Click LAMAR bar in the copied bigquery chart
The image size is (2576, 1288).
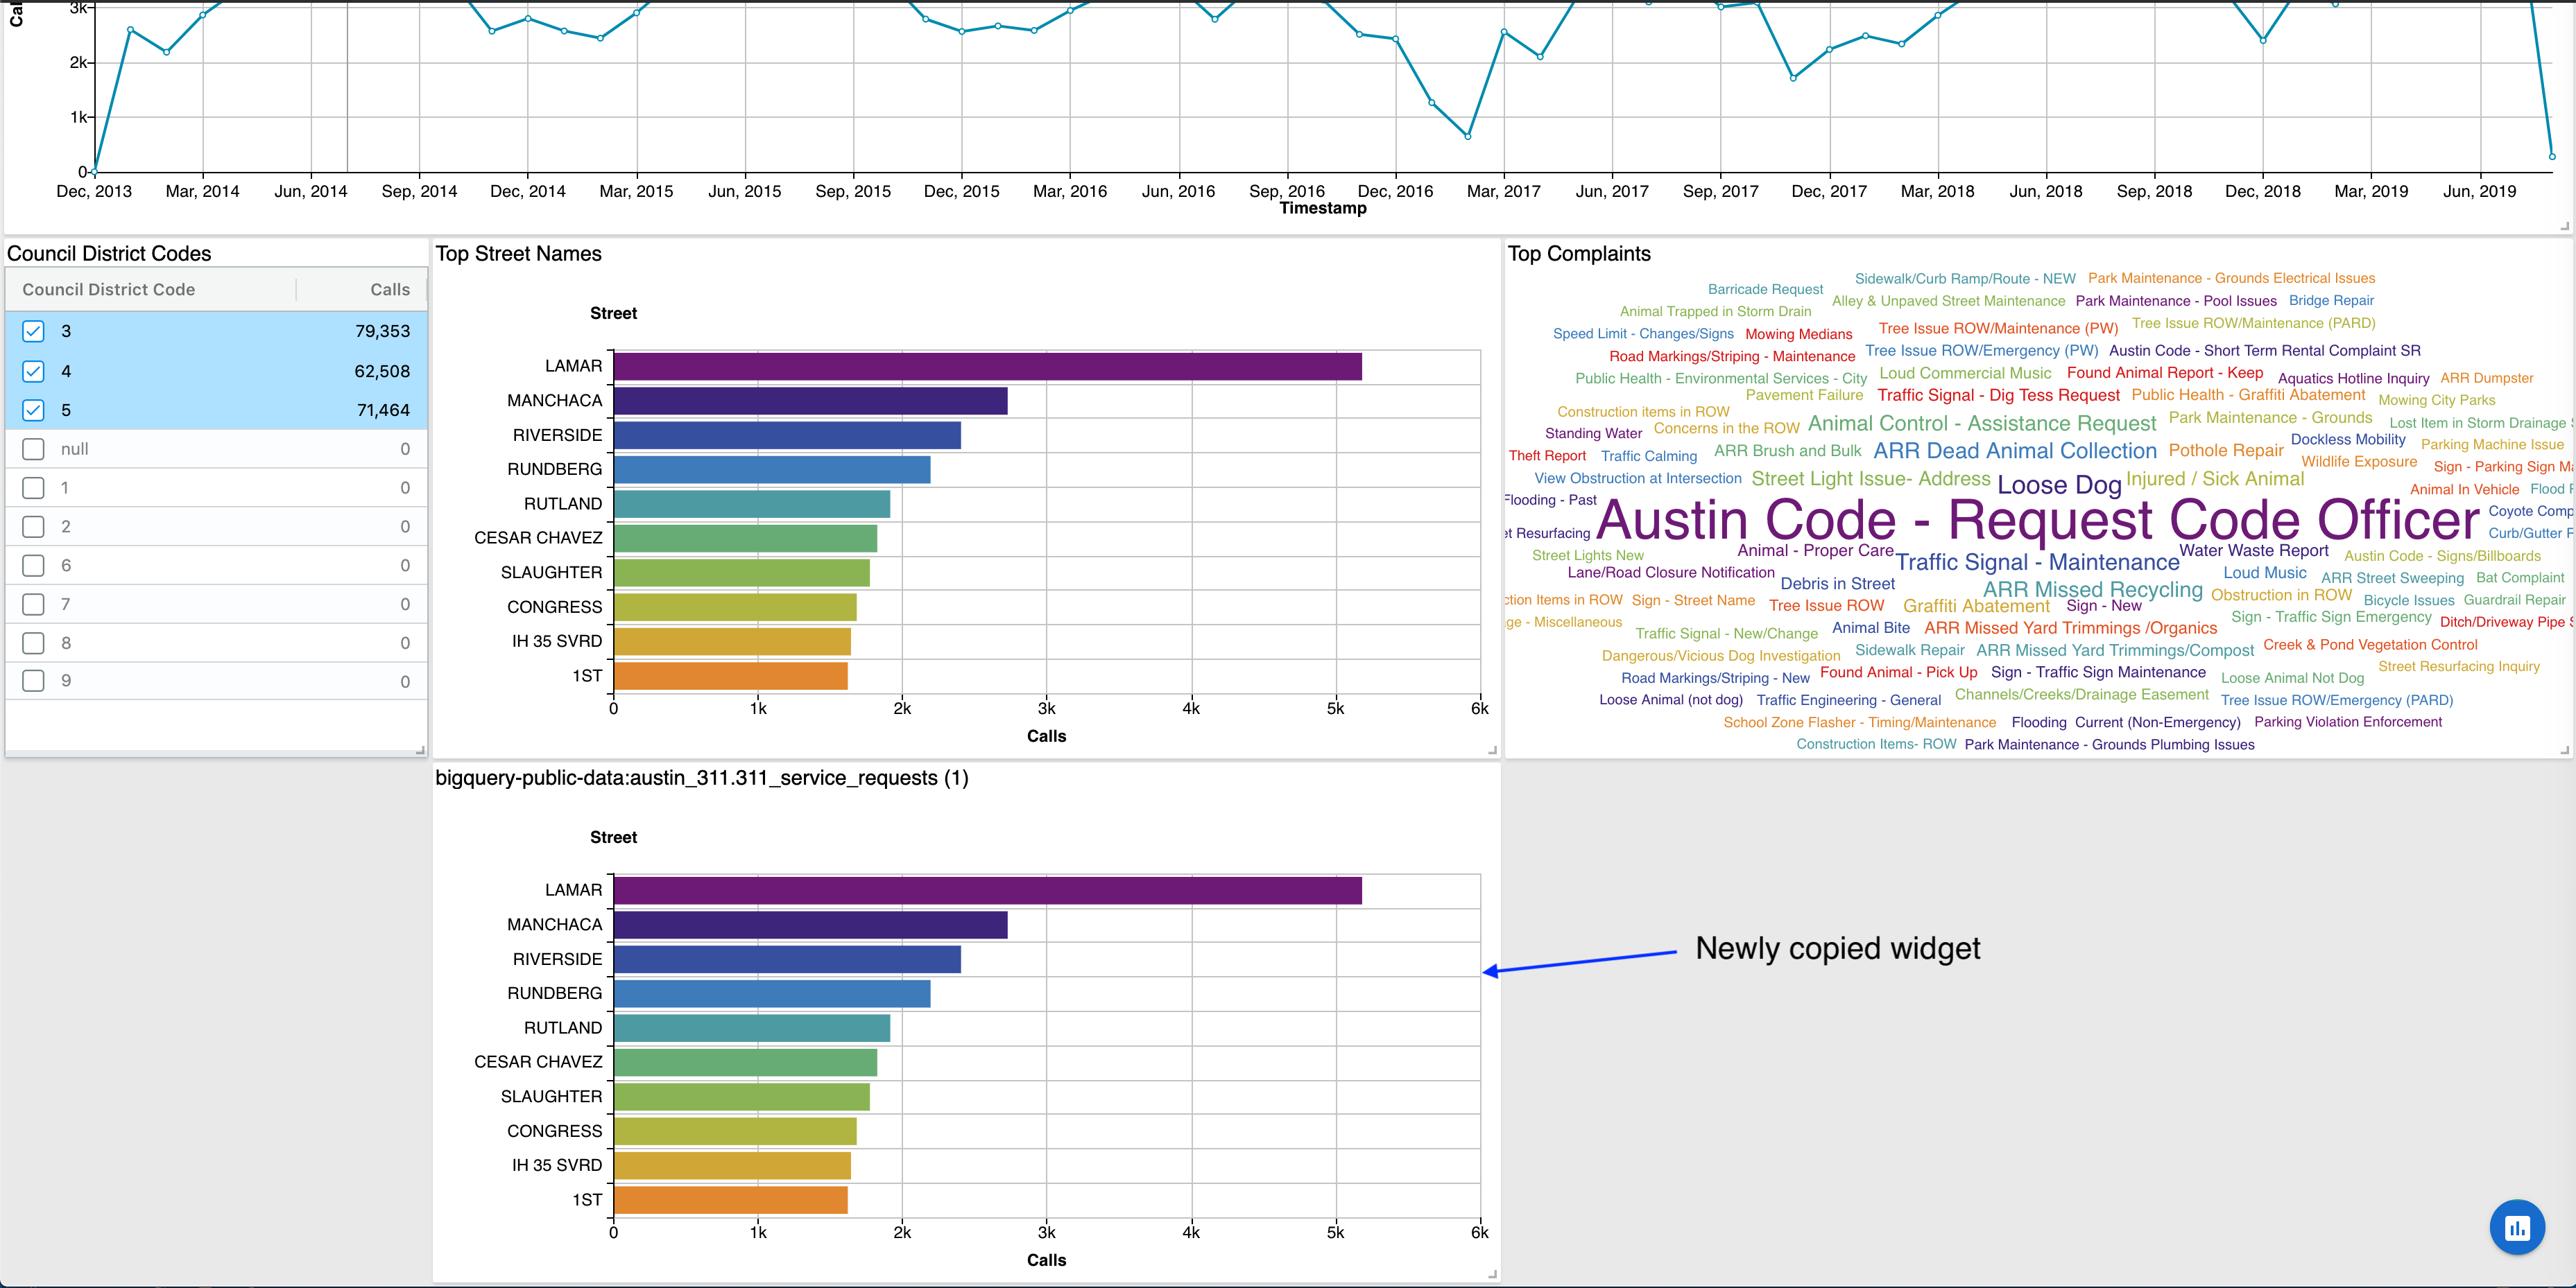click(987, 890)
